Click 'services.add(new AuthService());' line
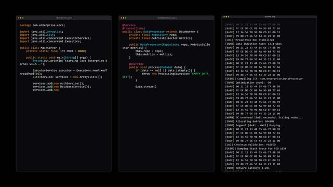Image resolution: width=333 pixels, height=187 pixels. (58, 84)
